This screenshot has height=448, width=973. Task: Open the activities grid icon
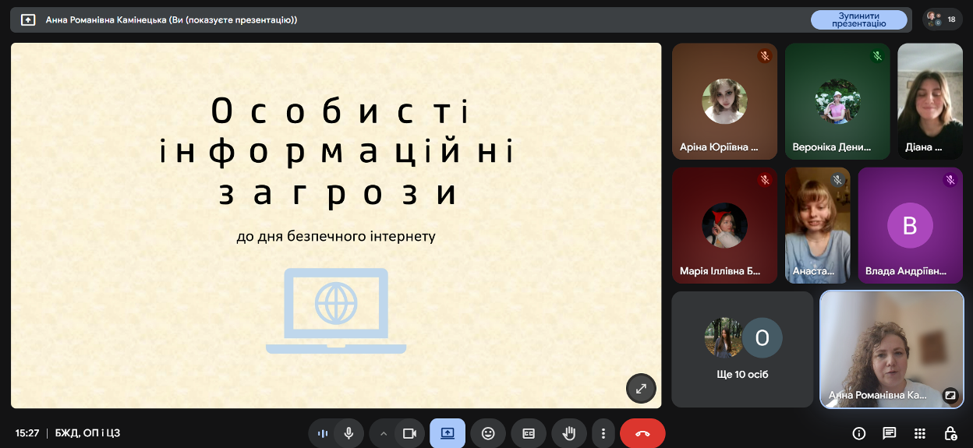point(920,433)
